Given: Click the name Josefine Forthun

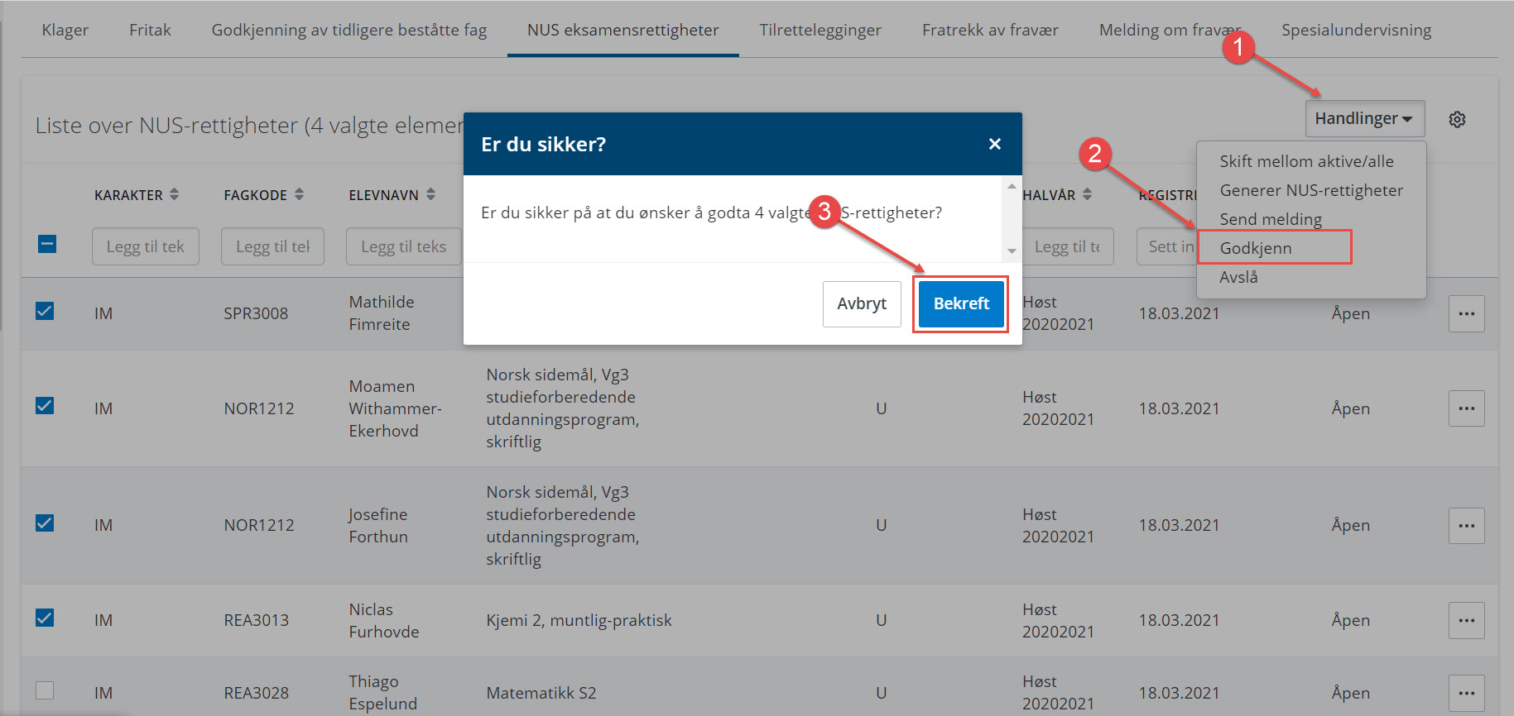Looking at the screenshot, I should pos(378,525).
